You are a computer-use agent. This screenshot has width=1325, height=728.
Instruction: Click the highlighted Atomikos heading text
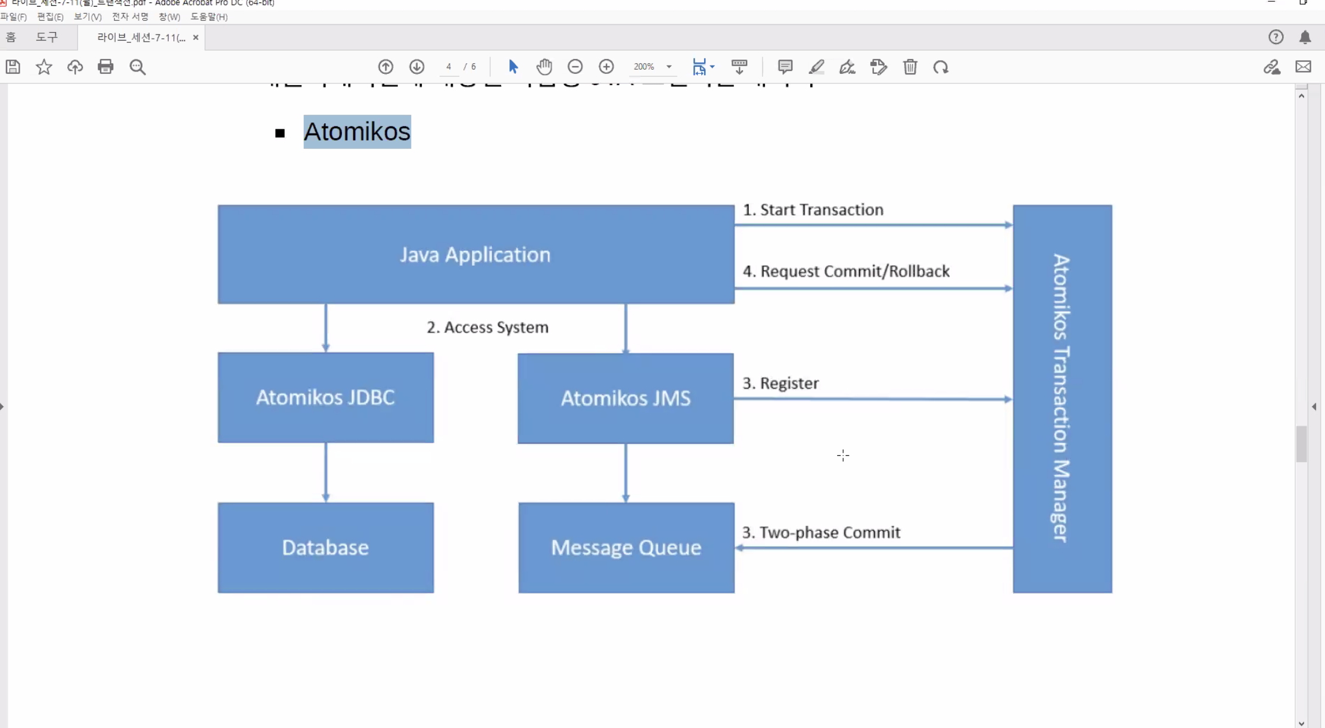357,132
